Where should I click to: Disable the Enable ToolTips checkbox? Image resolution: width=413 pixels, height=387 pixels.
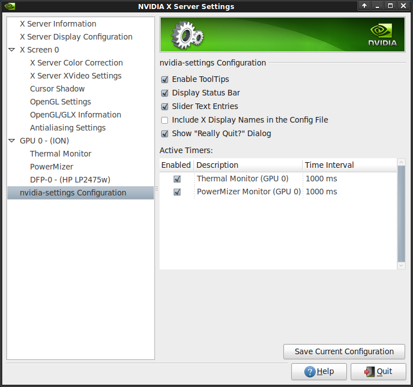pyautogui.click(x=165, y=80)
